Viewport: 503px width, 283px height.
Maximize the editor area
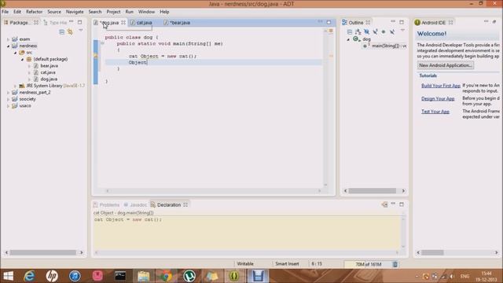click(329, 22)
